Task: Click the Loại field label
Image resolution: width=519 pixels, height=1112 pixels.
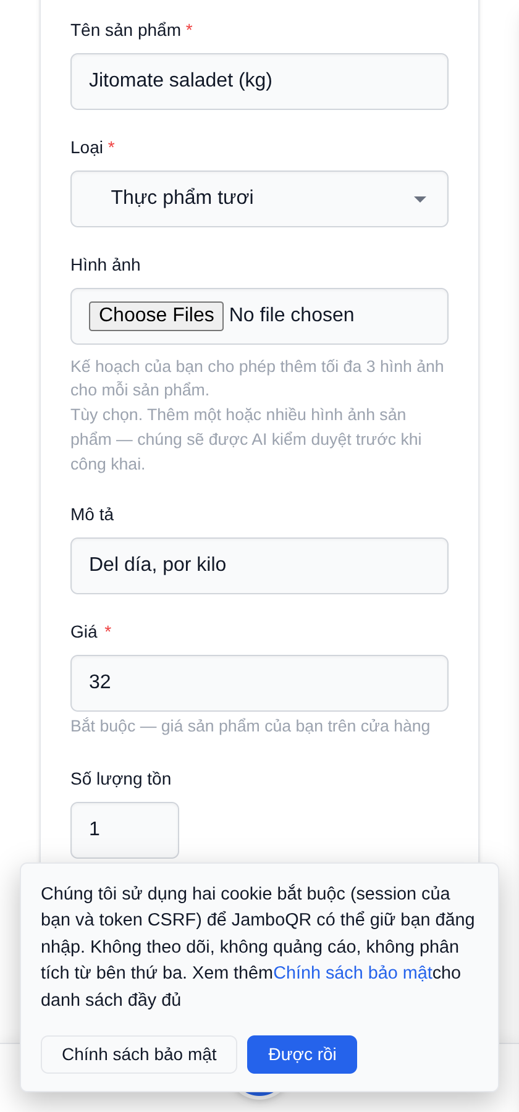Action: click(x=87, y=148)
